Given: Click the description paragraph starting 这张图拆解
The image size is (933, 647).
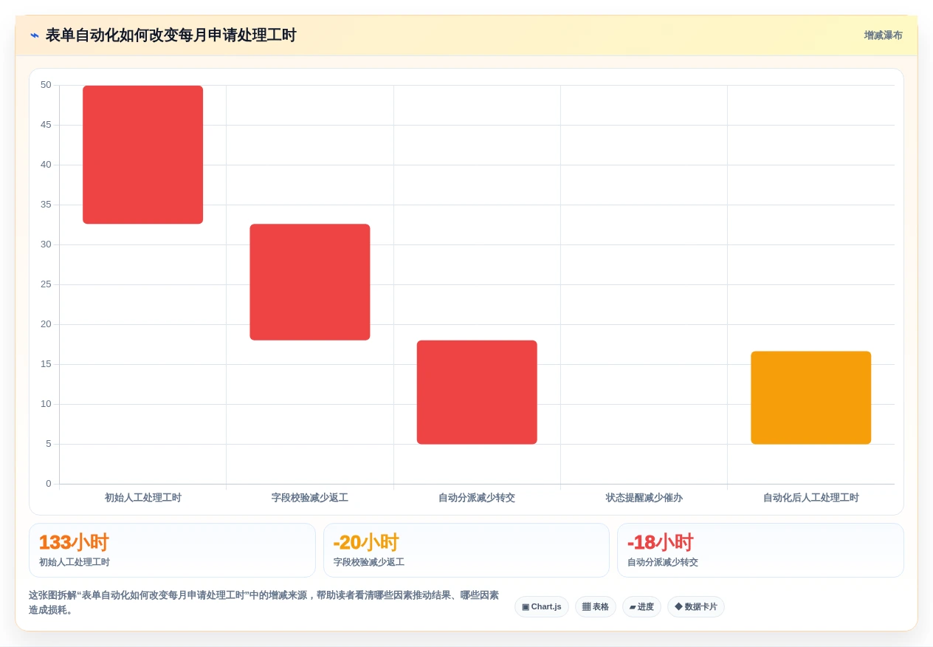Looking at the screenshot, I should pyautogui.click(x=264, y=603).
